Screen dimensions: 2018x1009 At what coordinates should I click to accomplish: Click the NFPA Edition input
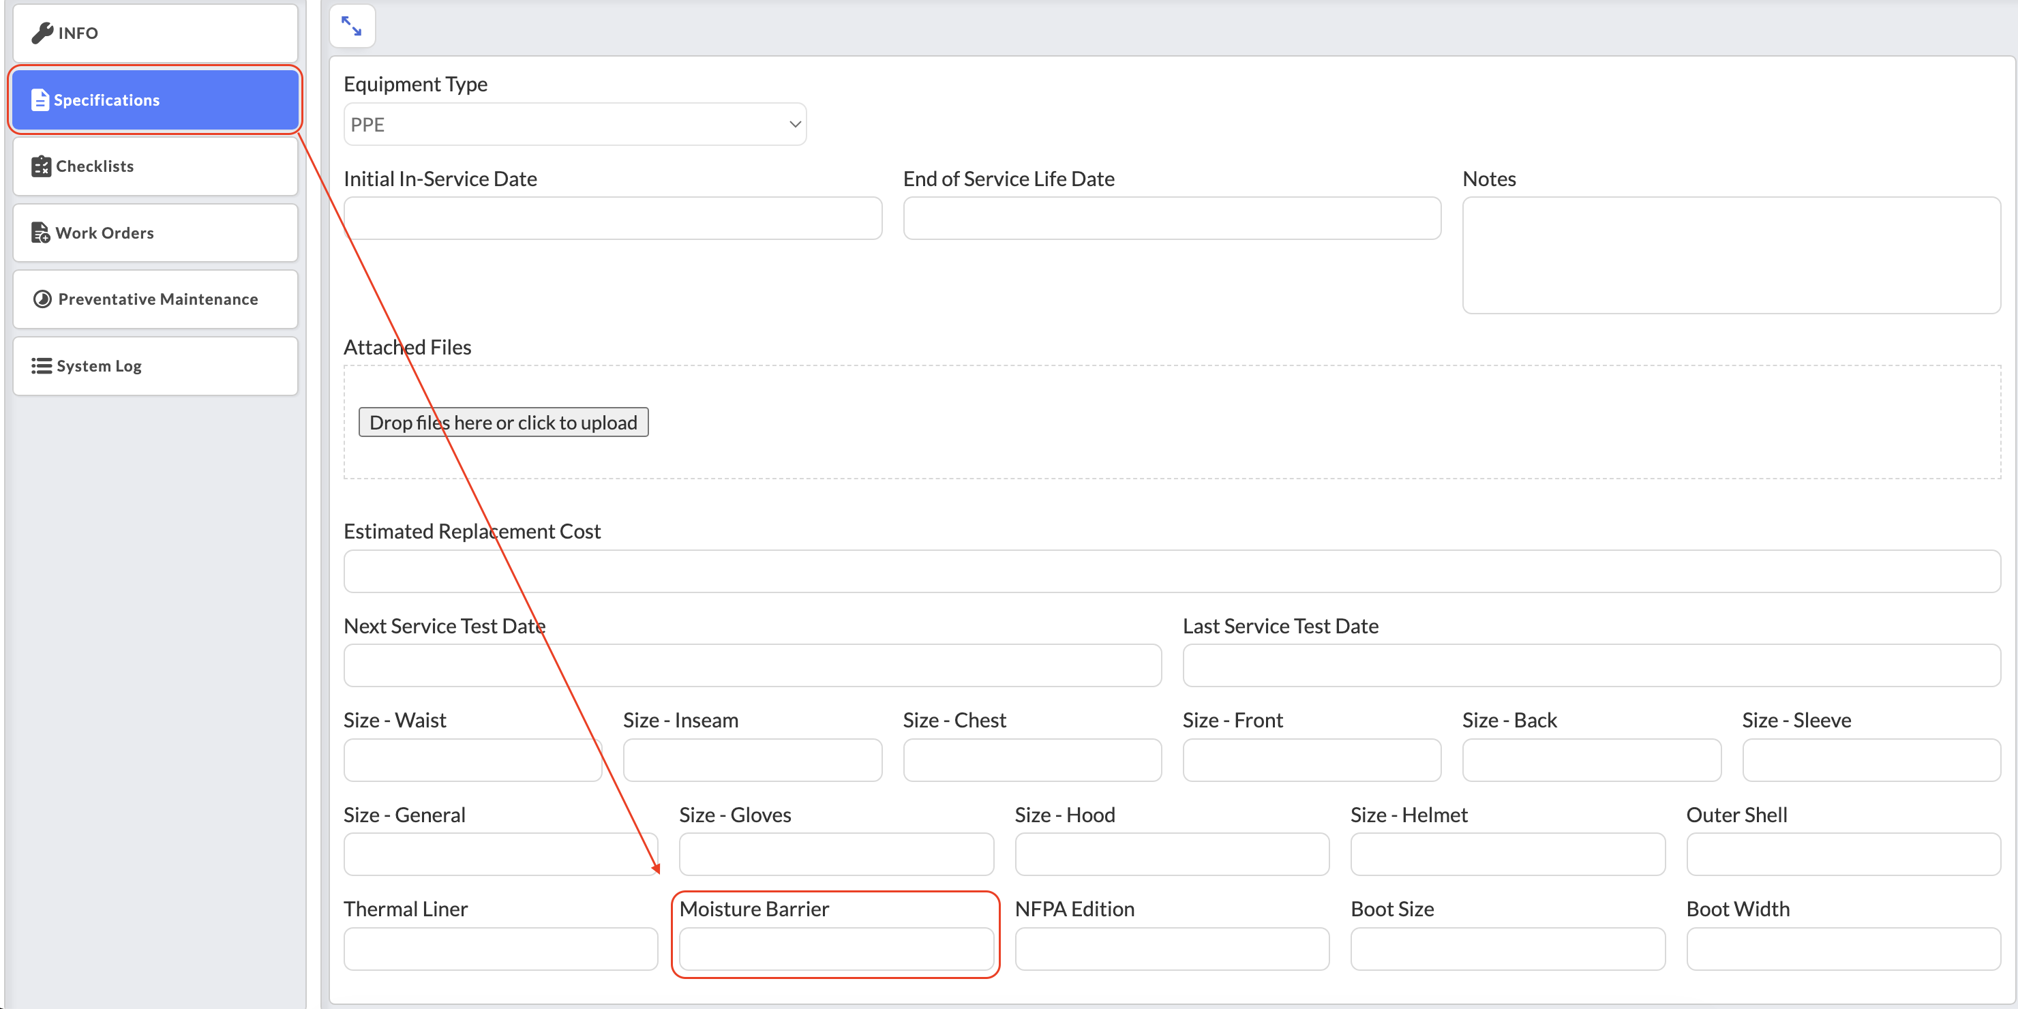click(1172, 949)
